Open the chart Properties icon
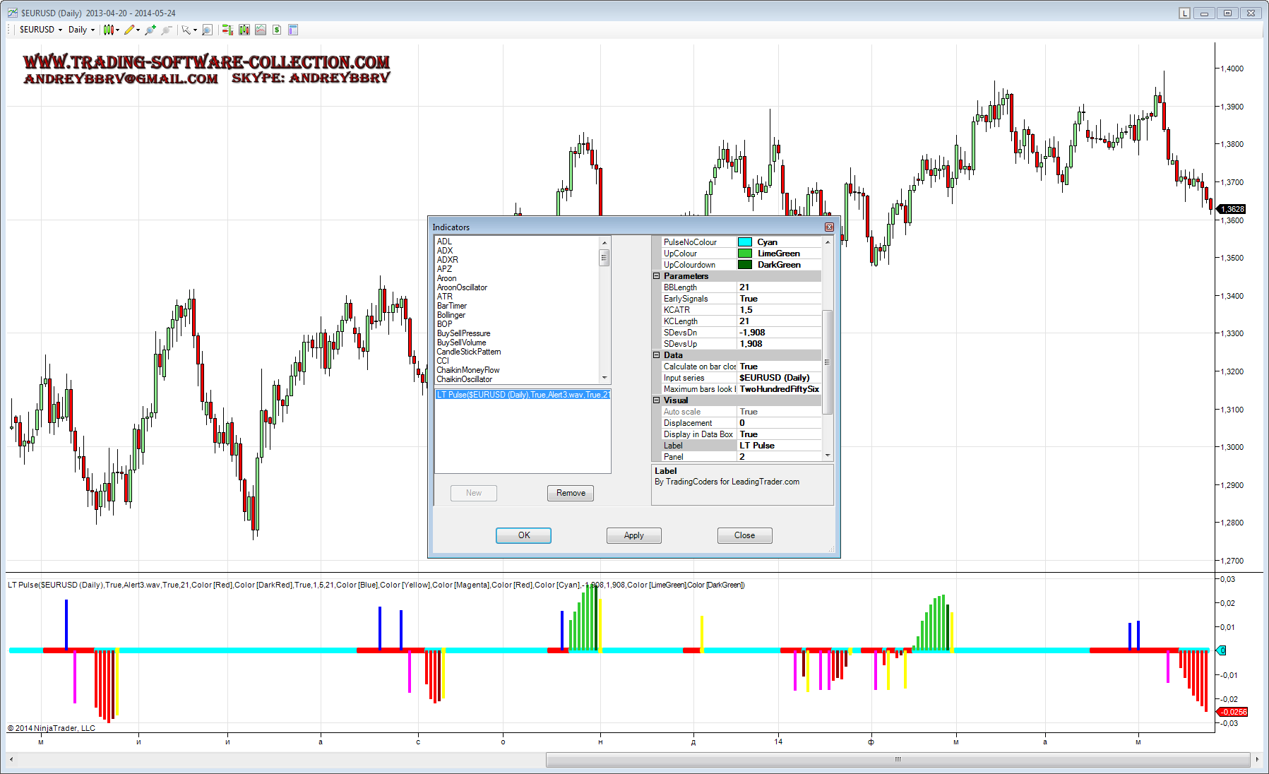 293,30
